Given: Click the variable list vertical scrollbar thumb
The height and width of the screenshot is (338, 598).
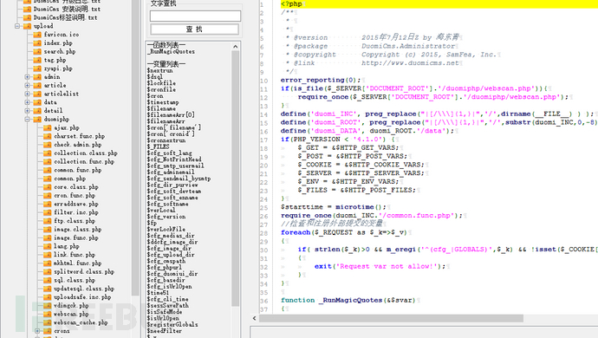Looking at the screenshot, I should 236,179.
